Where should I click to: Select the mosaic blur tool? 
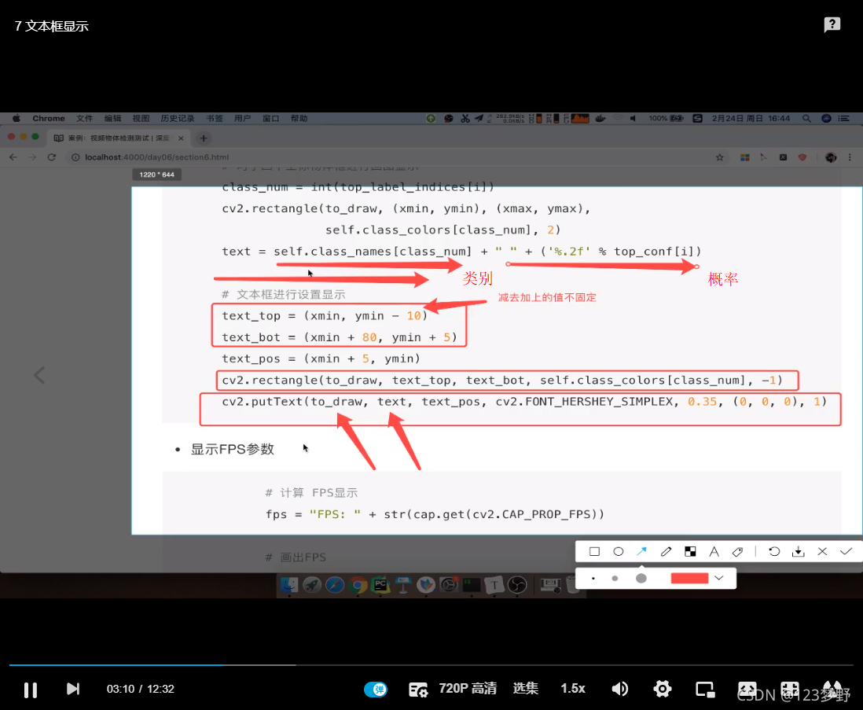(x=690, y=551)
